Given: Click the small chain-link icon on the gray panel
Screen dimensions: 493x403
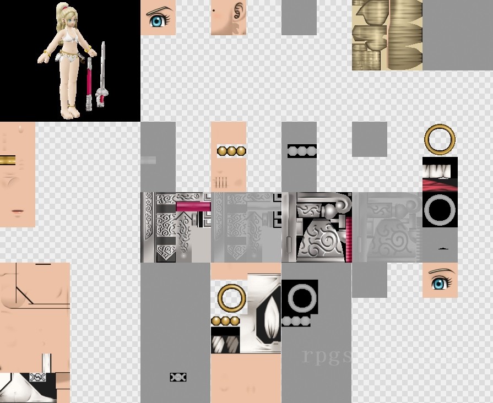Looking at the screenshot, I should click(178, 377).
